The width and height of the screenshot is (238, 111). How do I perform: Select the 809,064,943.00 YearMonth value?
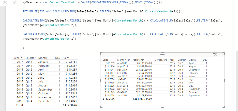click(x=144, y=89)
